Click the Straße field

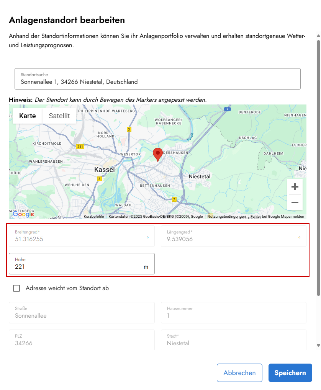point(82,313)
